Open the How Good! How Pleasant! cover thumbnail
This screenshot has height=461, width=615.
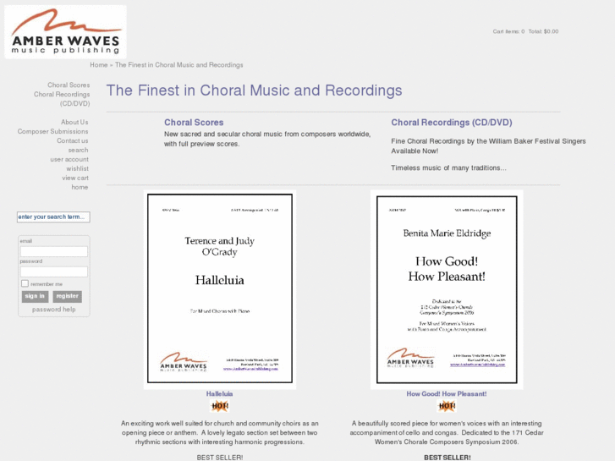pyautogui.click(x=447, y=289)
